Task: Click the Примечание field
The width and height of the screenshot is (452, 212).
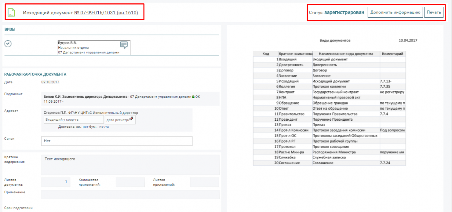Action: point(130,194)
